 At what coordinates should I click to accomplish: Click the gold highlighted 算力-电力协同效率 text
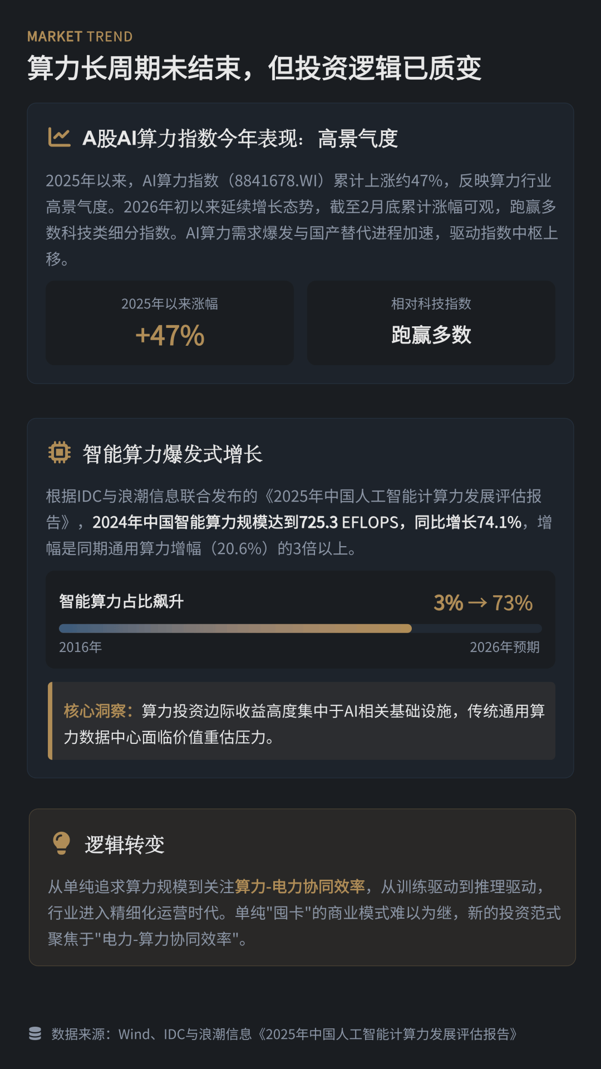click(x=300, y=886)
